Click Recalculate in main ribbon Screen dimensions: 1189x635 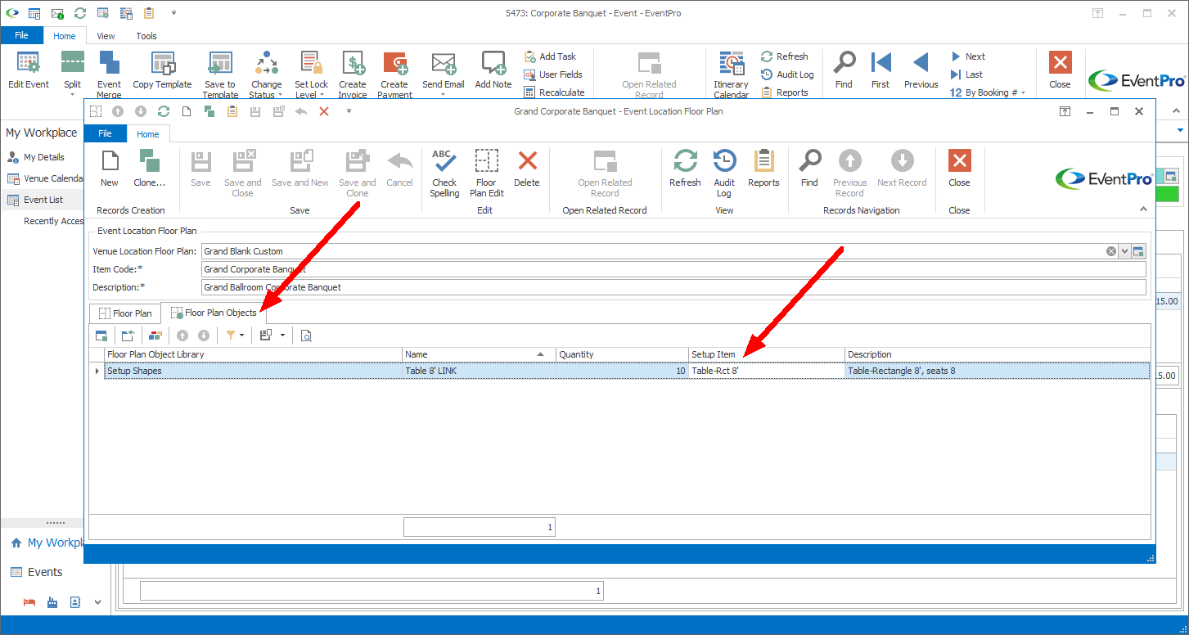(x=554, y=92)
